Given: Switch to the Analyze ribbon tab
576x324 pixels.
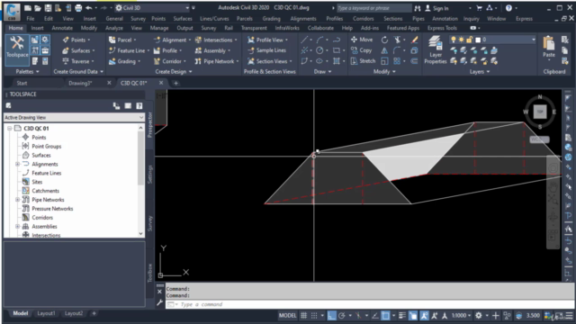Looking at the screenshot, I should 114,28.
